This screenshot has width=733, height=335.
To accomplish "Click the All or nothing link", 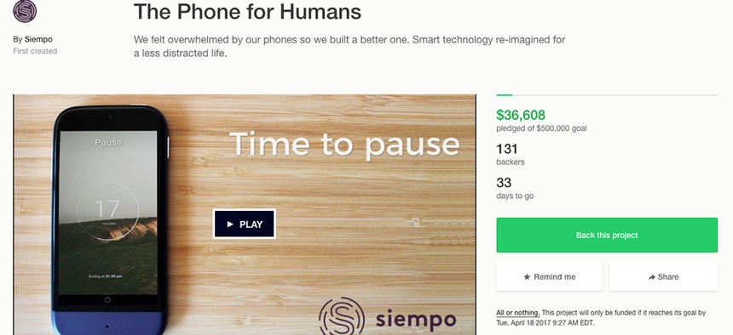I will click(518, 313).
